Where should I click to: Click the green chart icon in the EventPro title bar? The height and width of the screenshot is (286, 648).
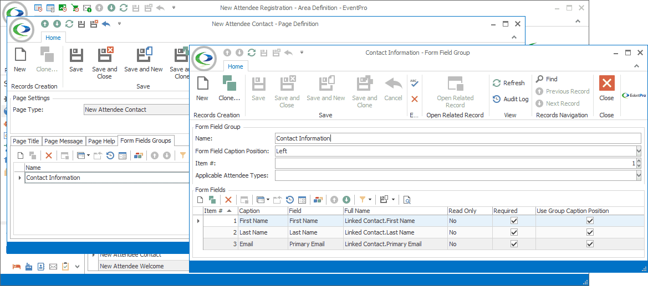coord(63,7)
